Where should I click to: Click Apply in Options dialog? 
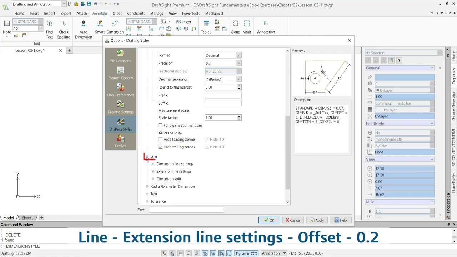pyautogui.click(x=317, y=220)
